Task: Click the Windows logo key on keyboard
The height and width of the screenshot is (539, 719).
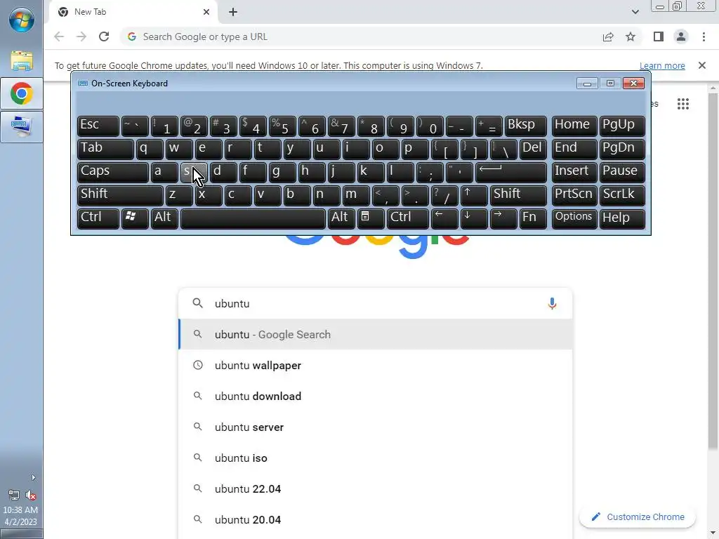Action: pos(134,218)
